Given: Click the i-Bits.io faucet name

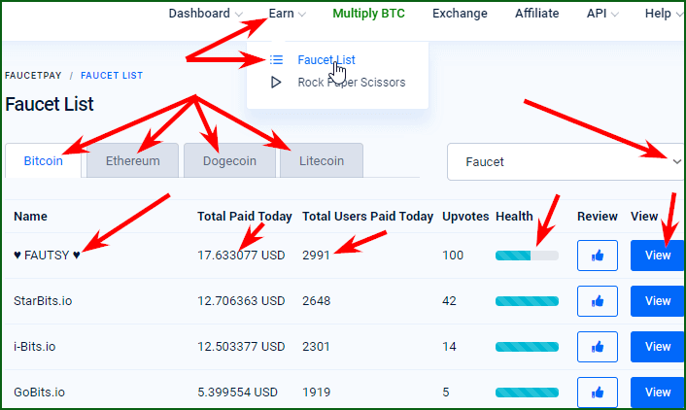Looking at the screenshot, I should pyautogui.click(x=35, y=347).
